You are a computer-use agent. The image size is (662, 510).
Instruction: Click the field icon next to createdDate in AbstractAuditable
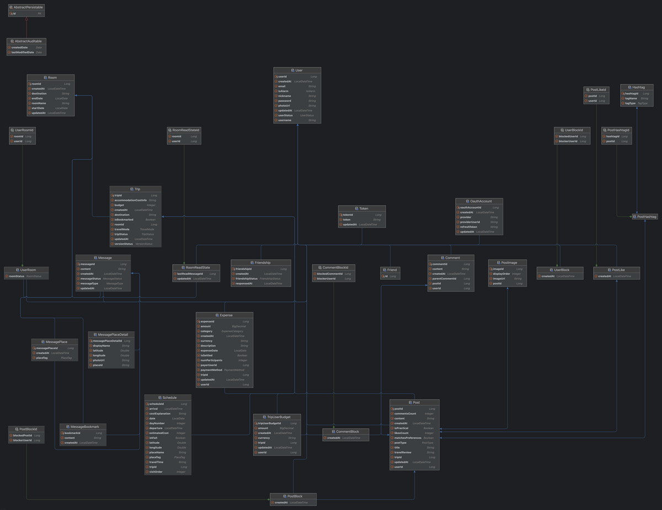[x=10, y=47]
